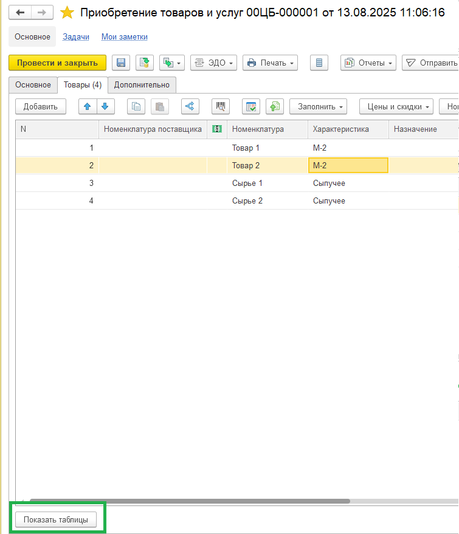
Task: Click the Характеристика column header
Action: pyautogui.click(x=348, y=129)
